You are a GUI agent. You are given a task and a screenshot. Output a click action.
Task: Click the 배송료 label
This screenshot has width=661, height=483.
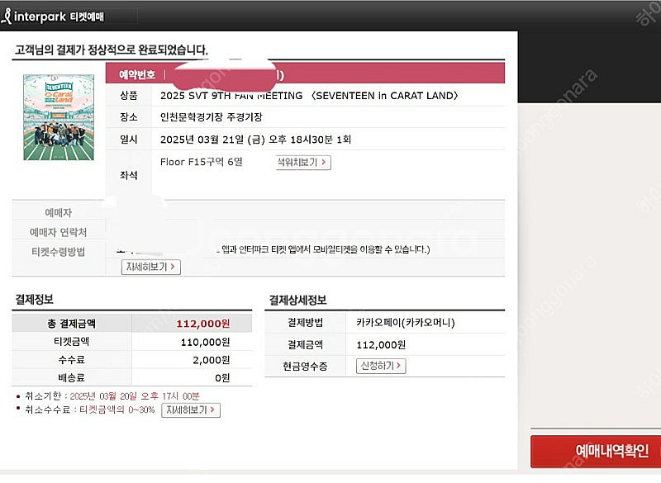[71, 377]
